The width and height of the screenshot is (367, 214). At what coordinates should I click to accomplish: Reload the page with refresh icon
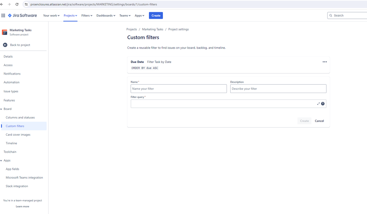17,4
